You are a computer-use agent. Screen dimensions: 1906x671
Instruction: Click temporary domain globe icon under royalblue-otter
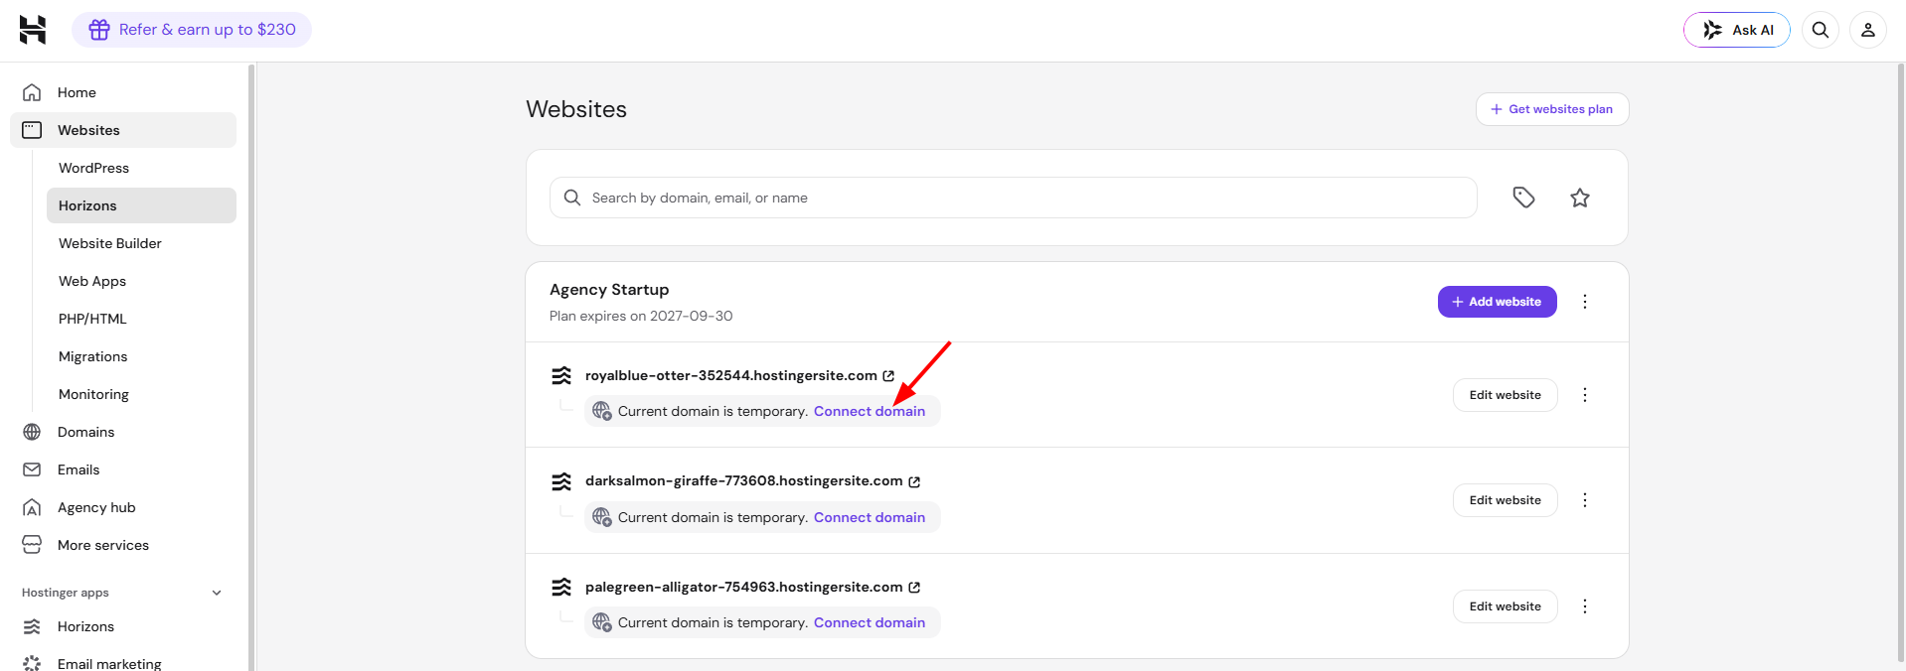coord(601,411)
